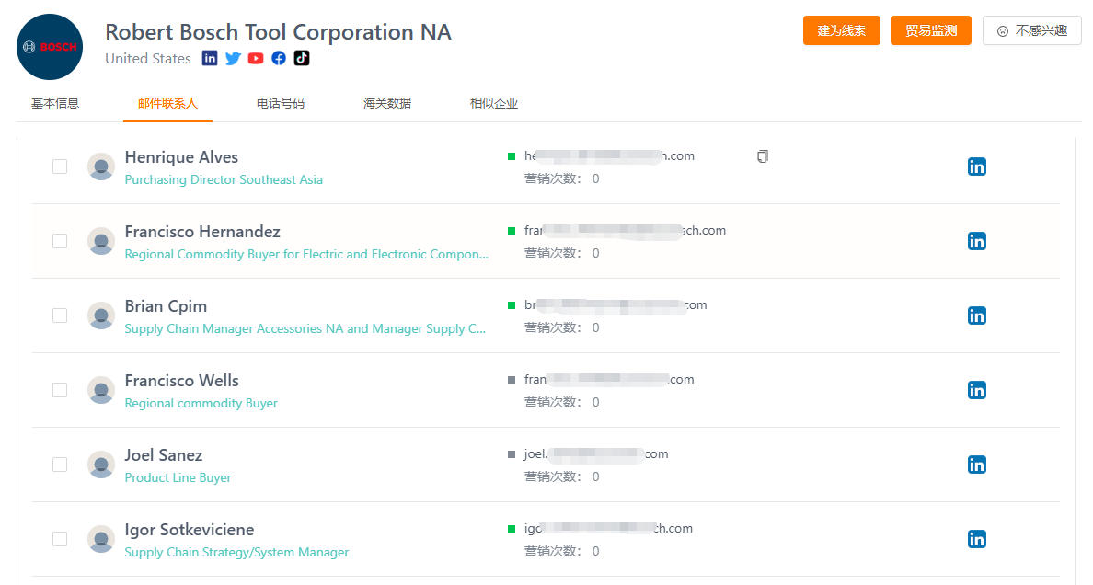
Task: Click the 'United States' country label
Action: click(148, 59)
